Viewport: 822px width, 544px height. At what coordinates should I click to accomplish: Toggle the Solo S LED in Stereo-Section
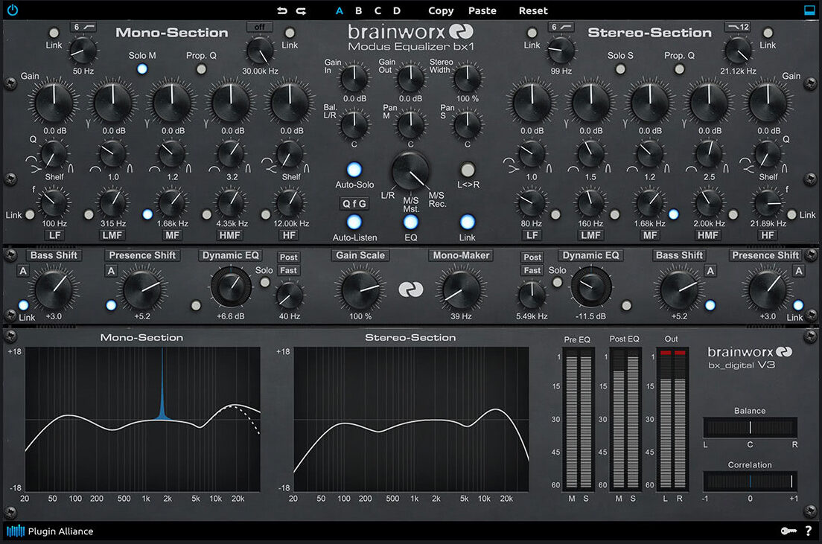[x=620, y=69]
